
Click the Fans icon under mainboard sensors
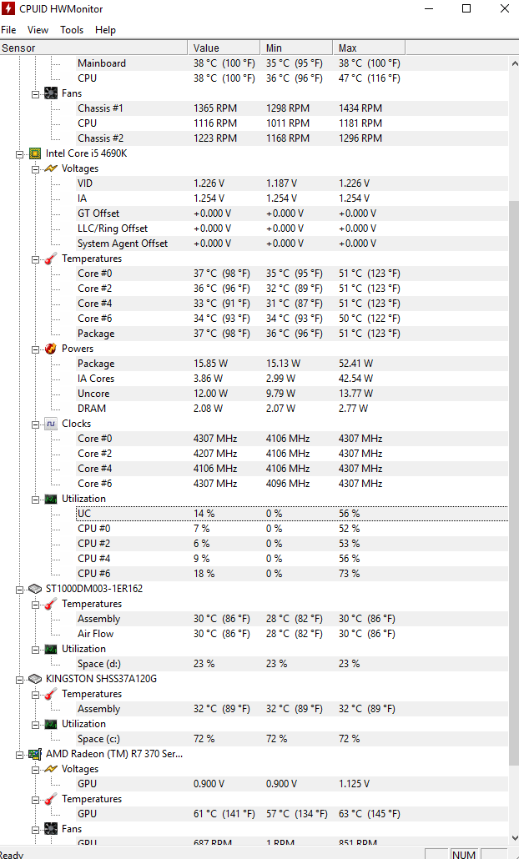click(x=51, y=93)
